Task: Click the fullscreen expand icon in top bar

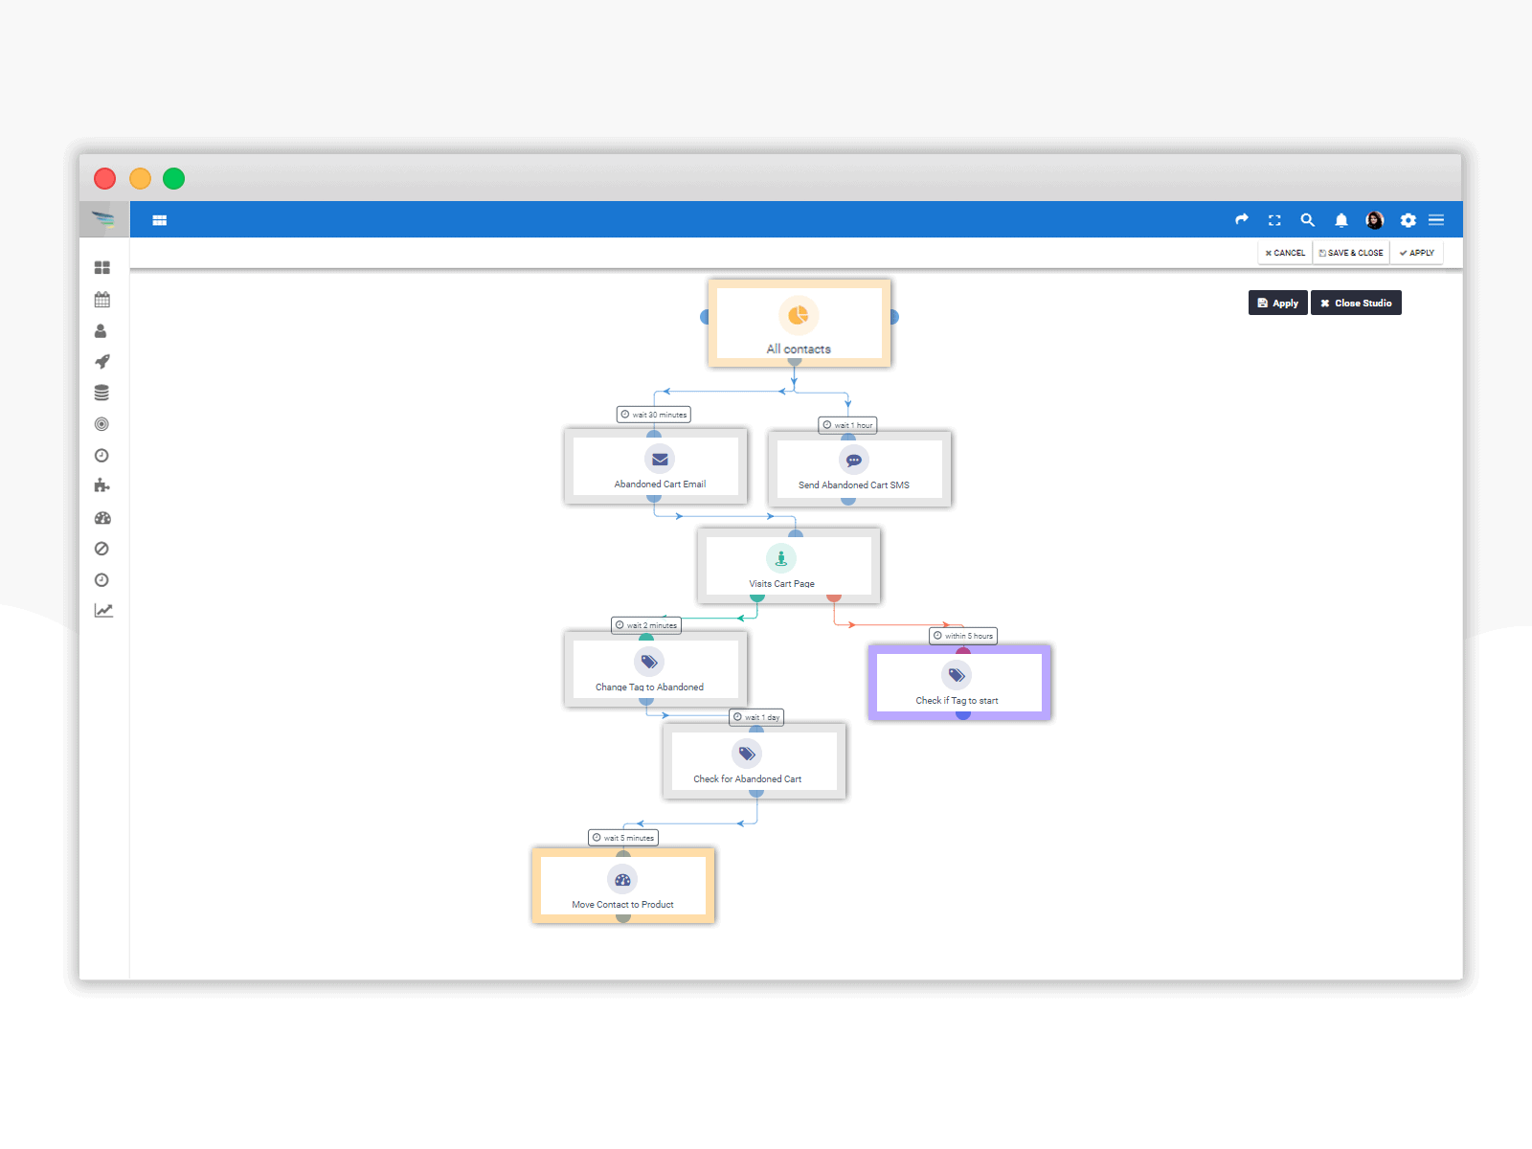Action: coord(1274,220)
